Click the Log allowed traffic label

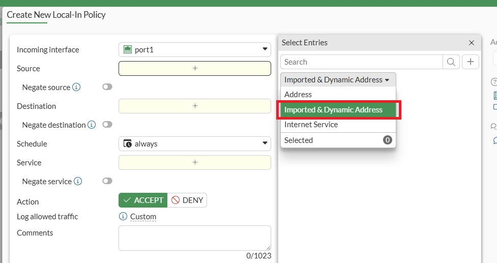pyautogui.click(x=47, y=216)
